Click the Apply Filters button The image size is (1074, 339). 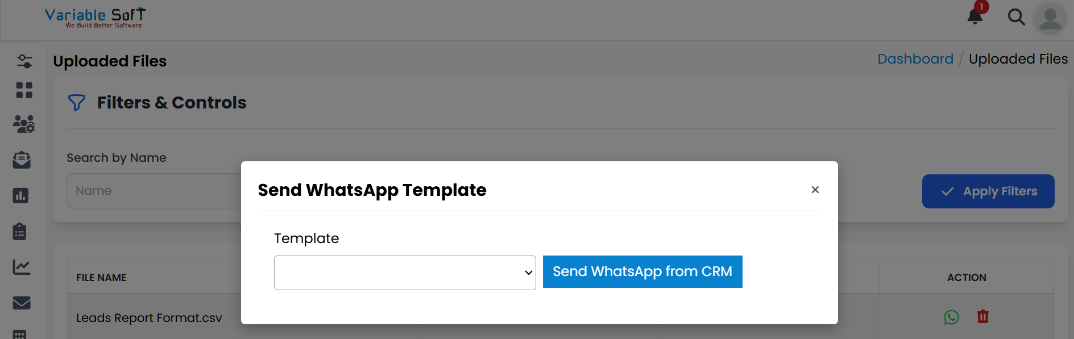988,191
